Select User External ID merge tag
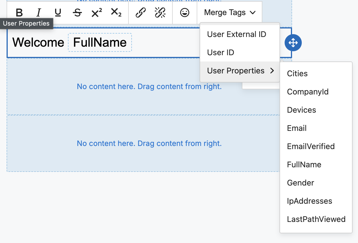This screenshot has width=358, height=243. (236, 34)
